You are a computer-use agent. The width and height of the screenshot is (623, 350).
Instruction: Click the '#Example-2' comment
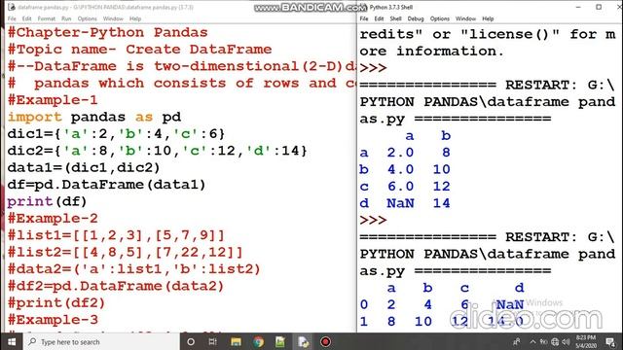53,218
